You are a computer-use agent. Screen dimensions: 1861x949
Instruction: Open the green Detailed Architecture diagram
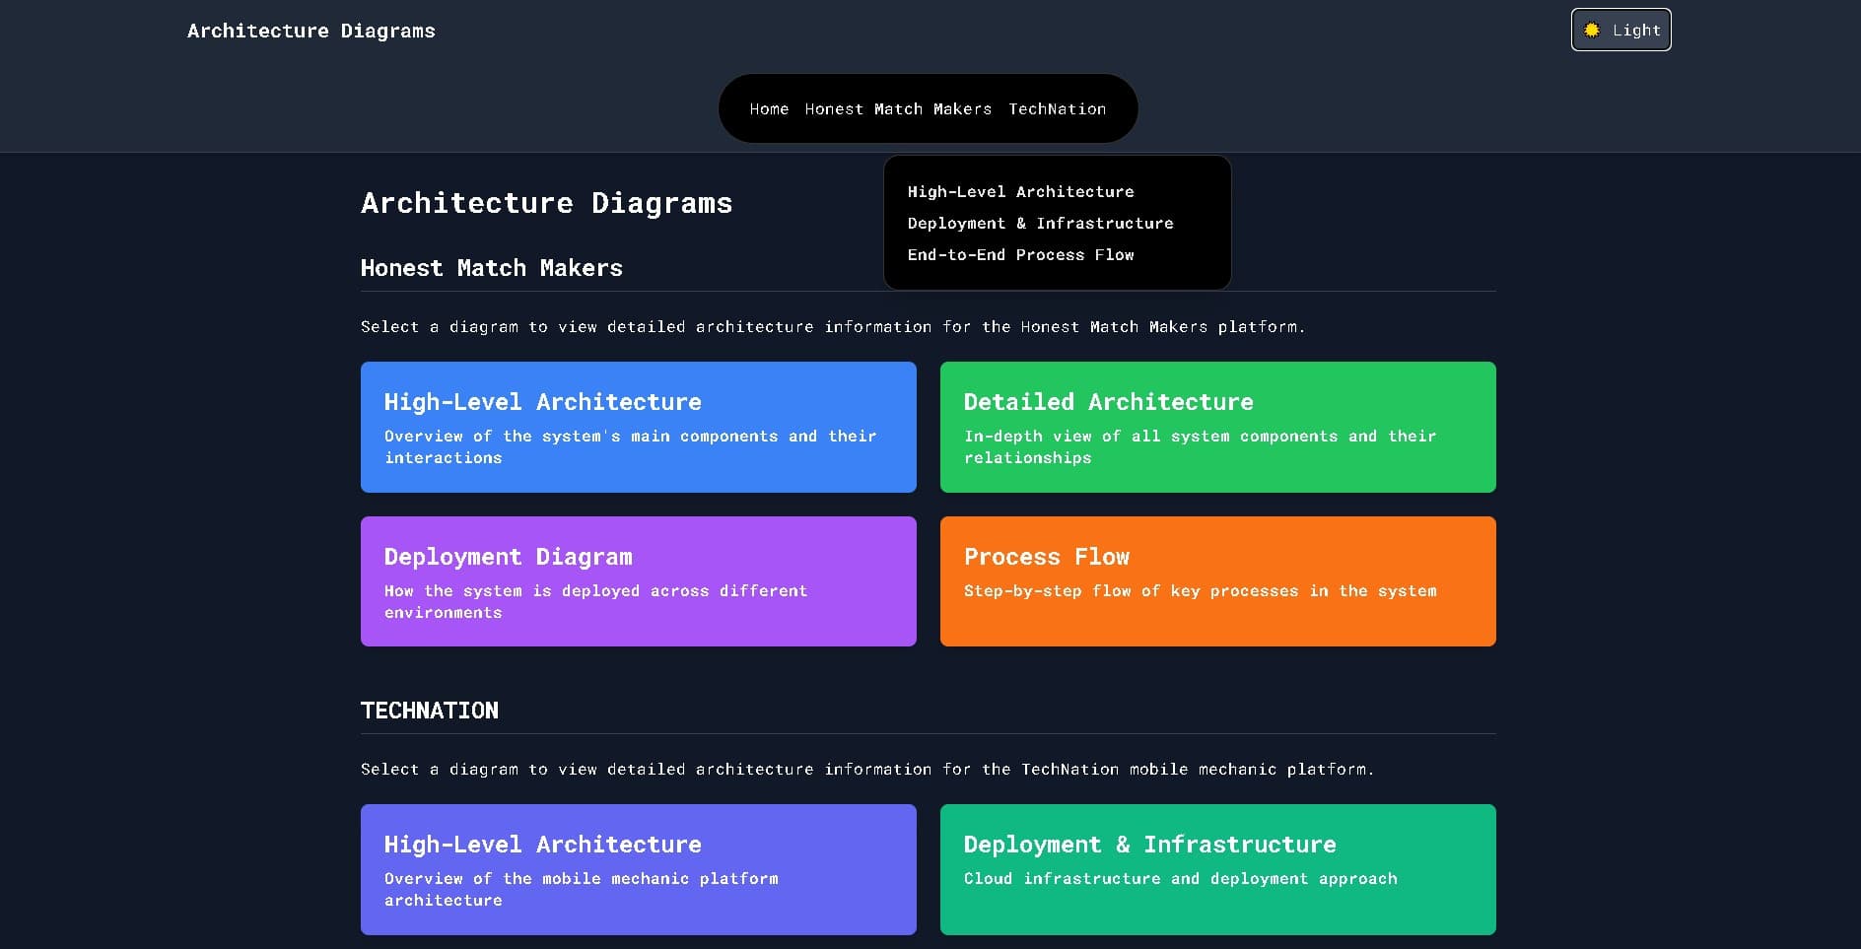tap(1218, 427)
